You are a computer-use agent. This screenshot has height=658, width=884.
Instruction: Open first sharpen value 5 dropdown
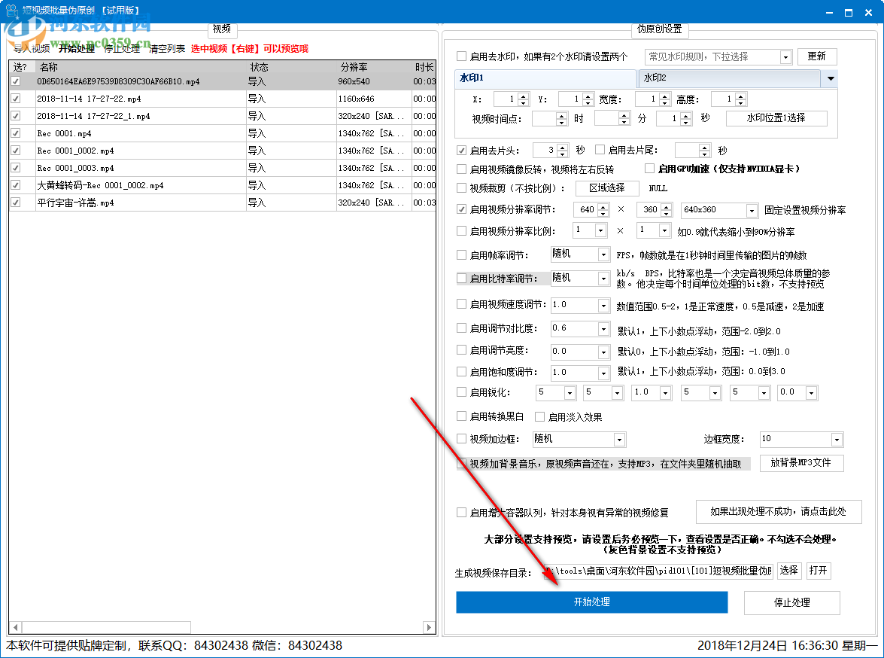570,393
